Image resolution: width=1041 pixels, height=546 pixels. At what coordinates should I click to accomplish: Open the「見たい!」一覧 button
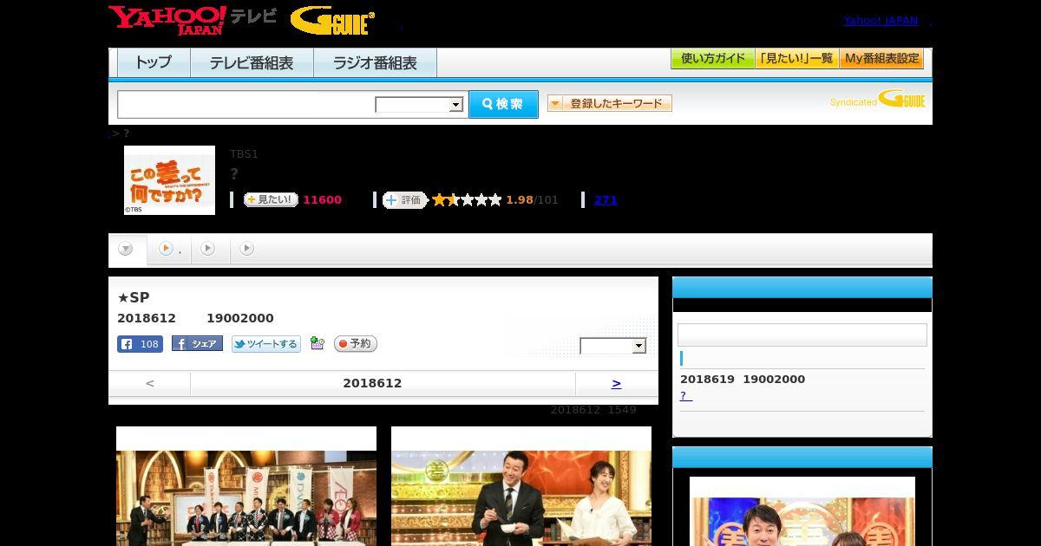(x=796, y=59)
